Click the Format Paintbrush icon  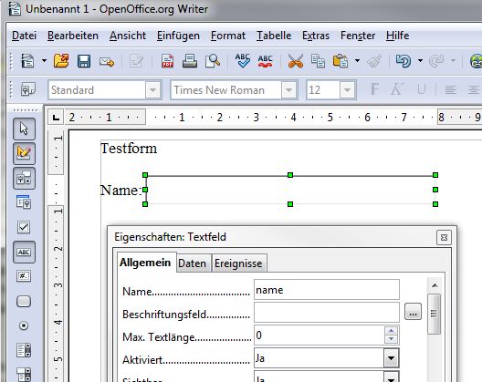pyautogui.click(x=374, y=61)
